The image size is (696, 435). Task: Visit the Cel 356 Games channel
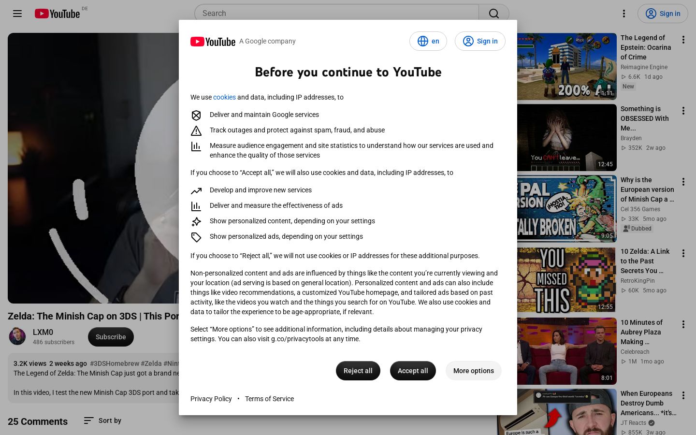coord(640,209)
